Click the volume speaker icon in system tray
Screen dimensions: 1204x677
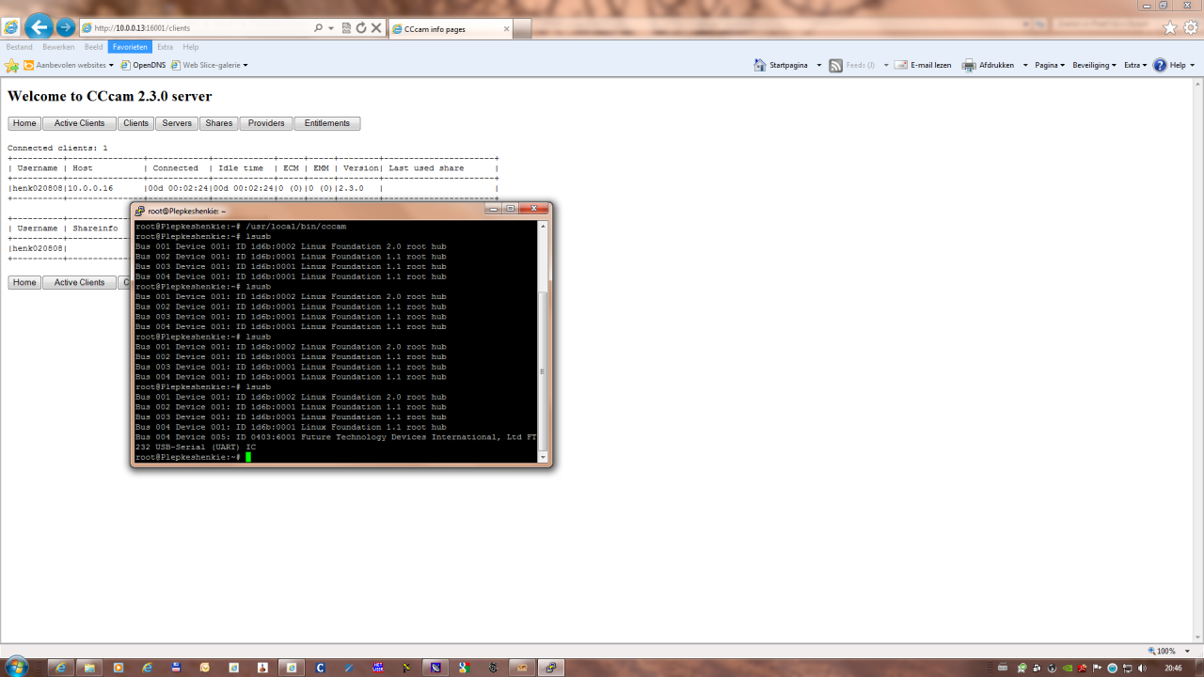coord(1142,668)
